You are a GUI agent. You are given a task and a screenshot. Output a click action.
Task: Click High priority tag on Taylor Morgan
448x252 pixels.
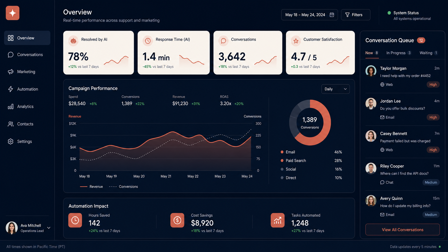pos(433,85)
